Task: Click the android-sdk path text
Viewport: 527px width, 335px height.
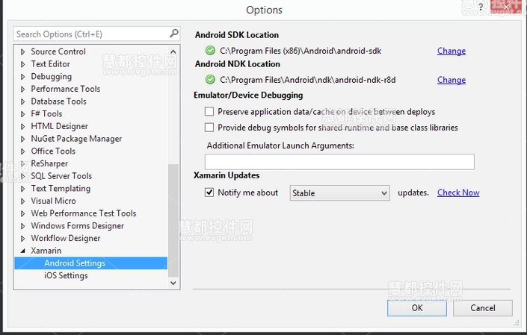Action: pyautogui.click(x=301, y=51)
